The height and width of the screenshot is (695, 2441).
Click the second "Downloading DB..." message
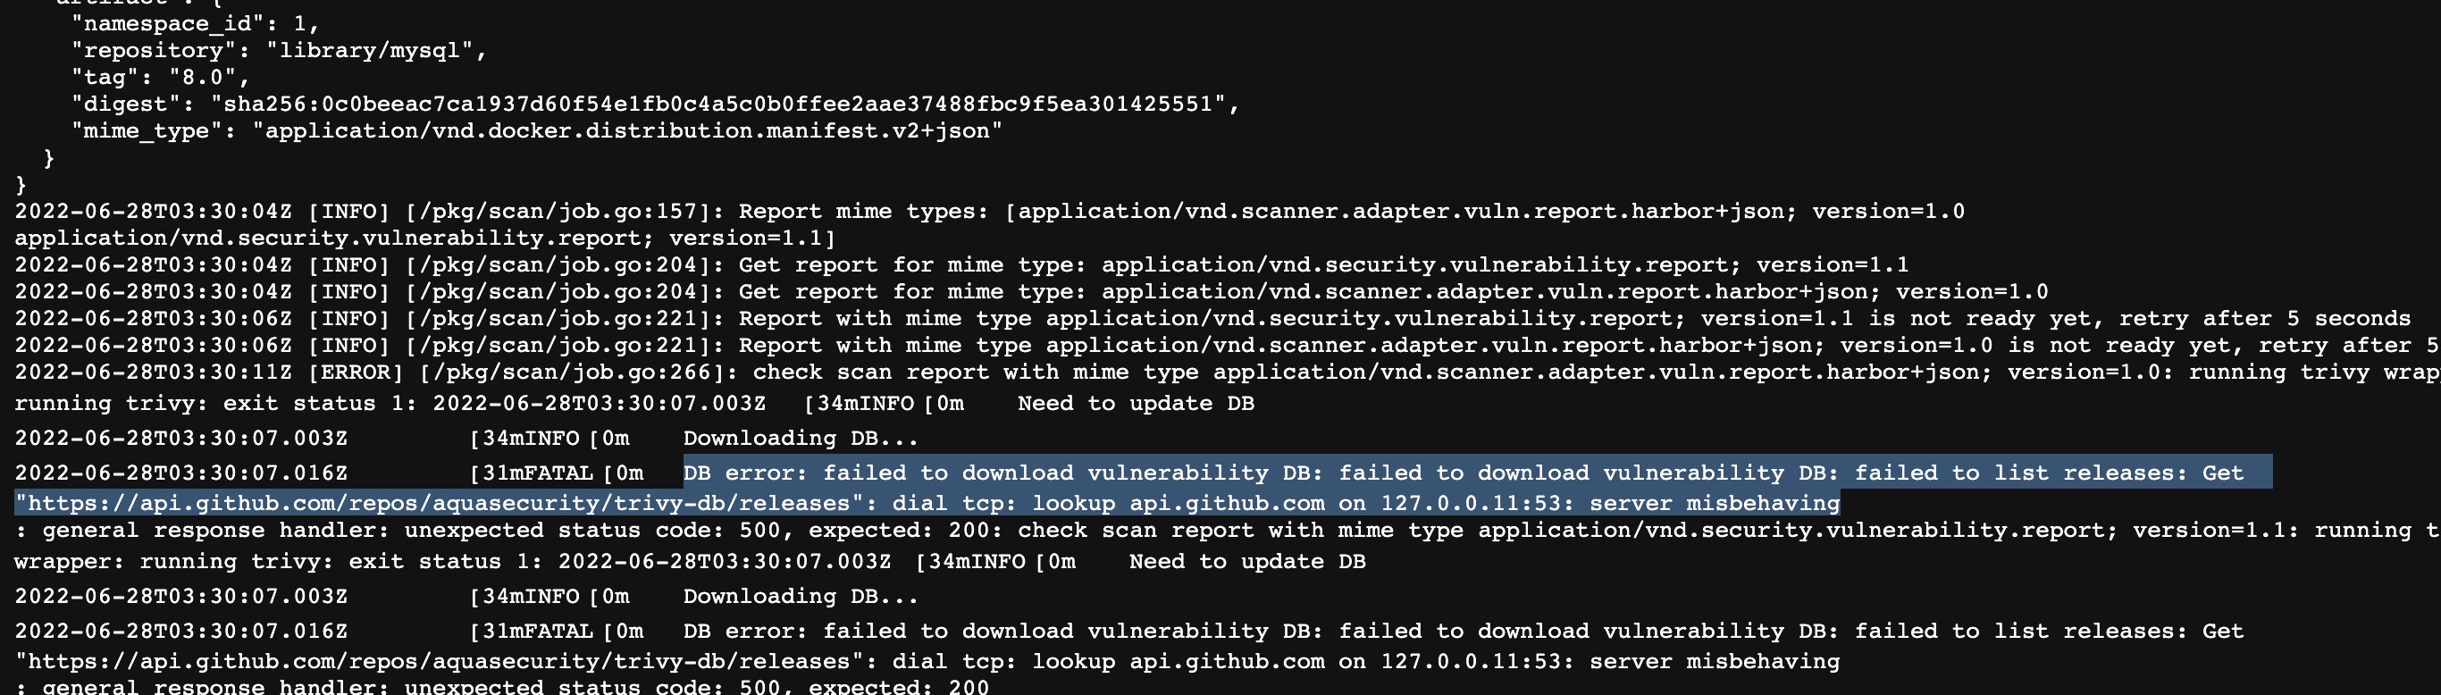pyautogui.click(x=801, y=596)
